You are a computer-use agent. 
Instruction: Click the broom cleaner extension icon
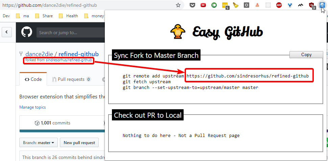236,5
